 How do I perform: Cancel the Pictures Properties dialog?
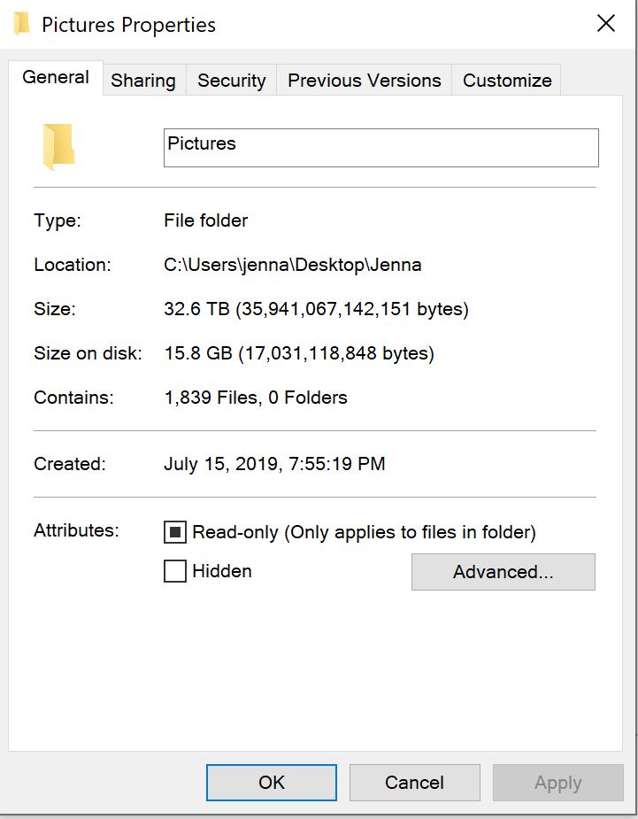click(414, 783)
